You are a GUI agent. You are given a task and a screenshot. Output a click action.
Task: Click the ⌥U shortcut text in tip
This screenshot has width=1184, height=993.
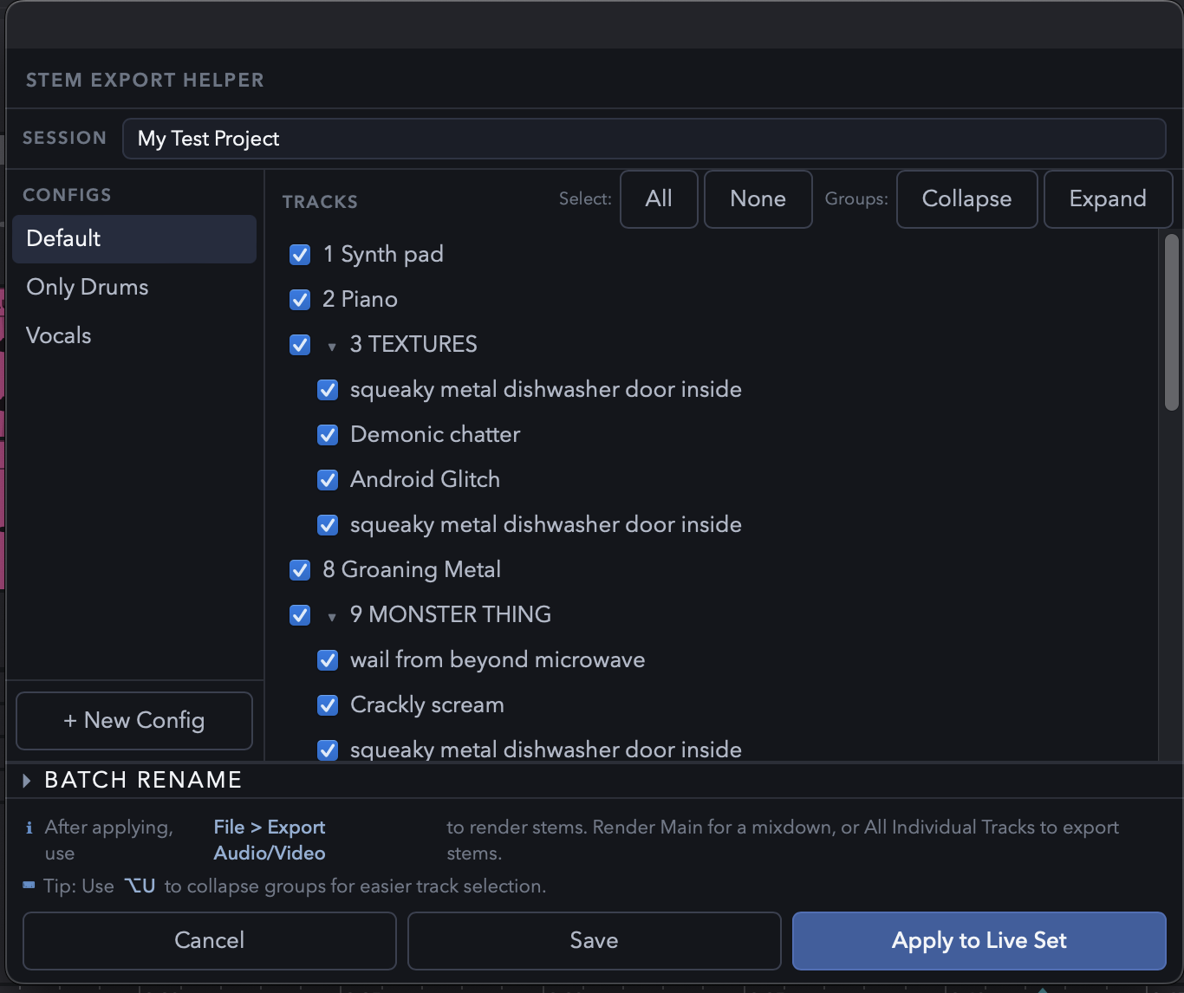140,886
